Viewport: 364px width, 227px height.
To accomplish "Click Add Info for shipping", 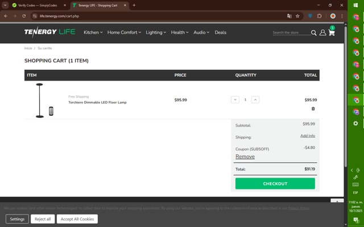I will pos(308,136).
